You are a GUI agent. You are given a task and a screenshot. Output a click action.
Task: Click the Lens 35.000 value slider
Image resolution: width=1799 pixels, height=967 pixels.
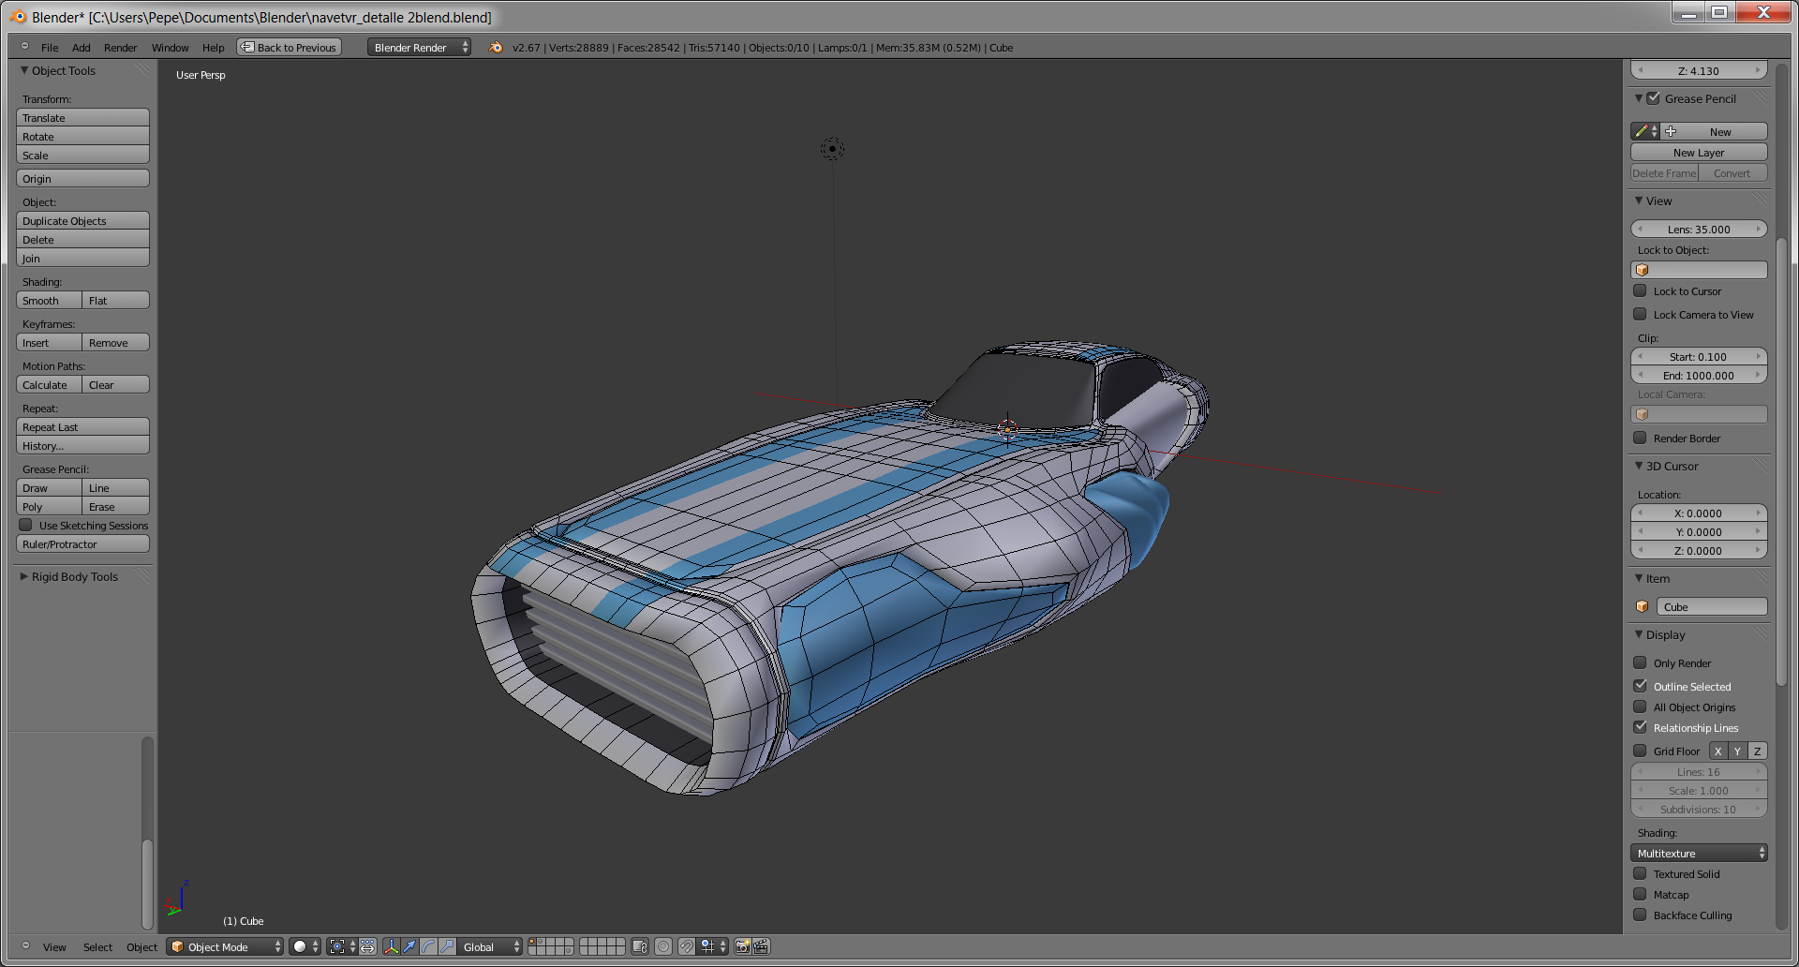[1699, 230]
